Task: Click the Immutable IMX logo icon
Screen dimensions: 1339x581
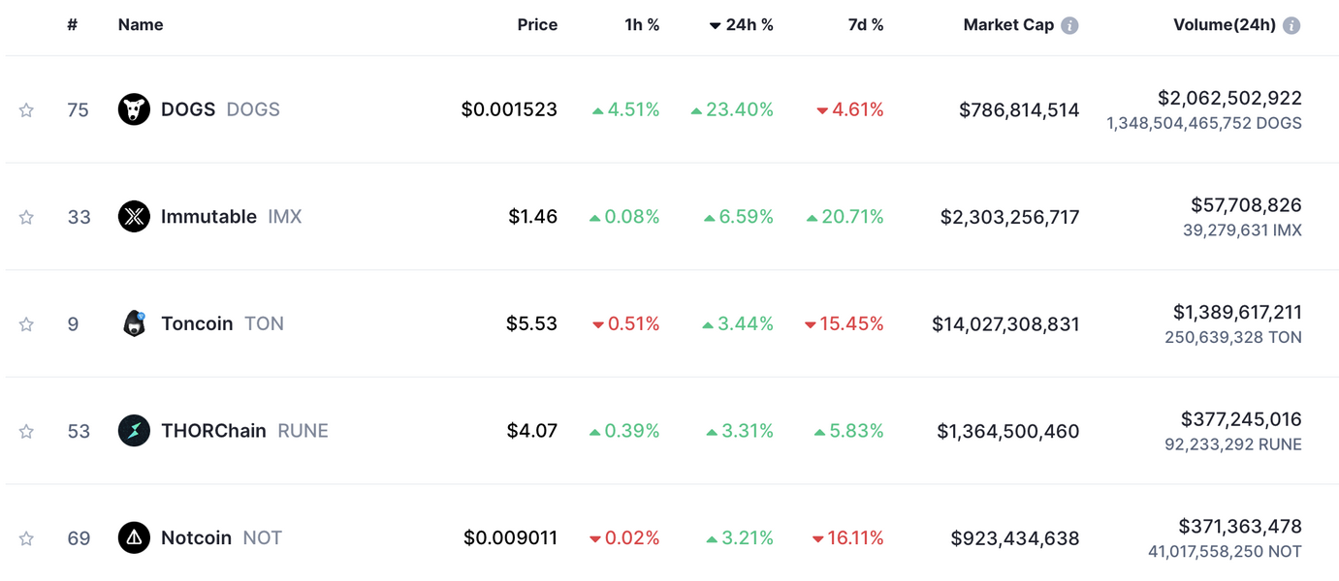Action: coord(134,217)
